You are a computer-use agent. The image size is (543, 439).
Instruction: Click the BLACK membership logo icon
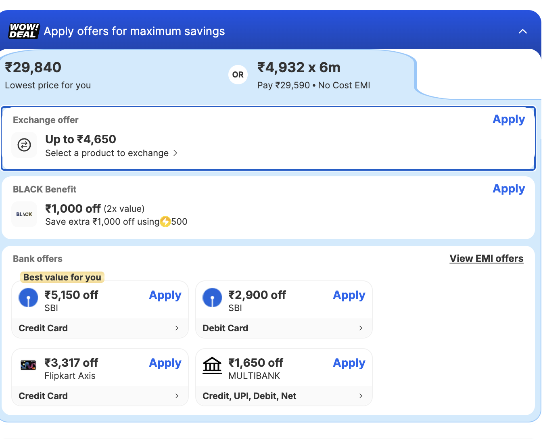pyautogui.click(x=24, y=214)
